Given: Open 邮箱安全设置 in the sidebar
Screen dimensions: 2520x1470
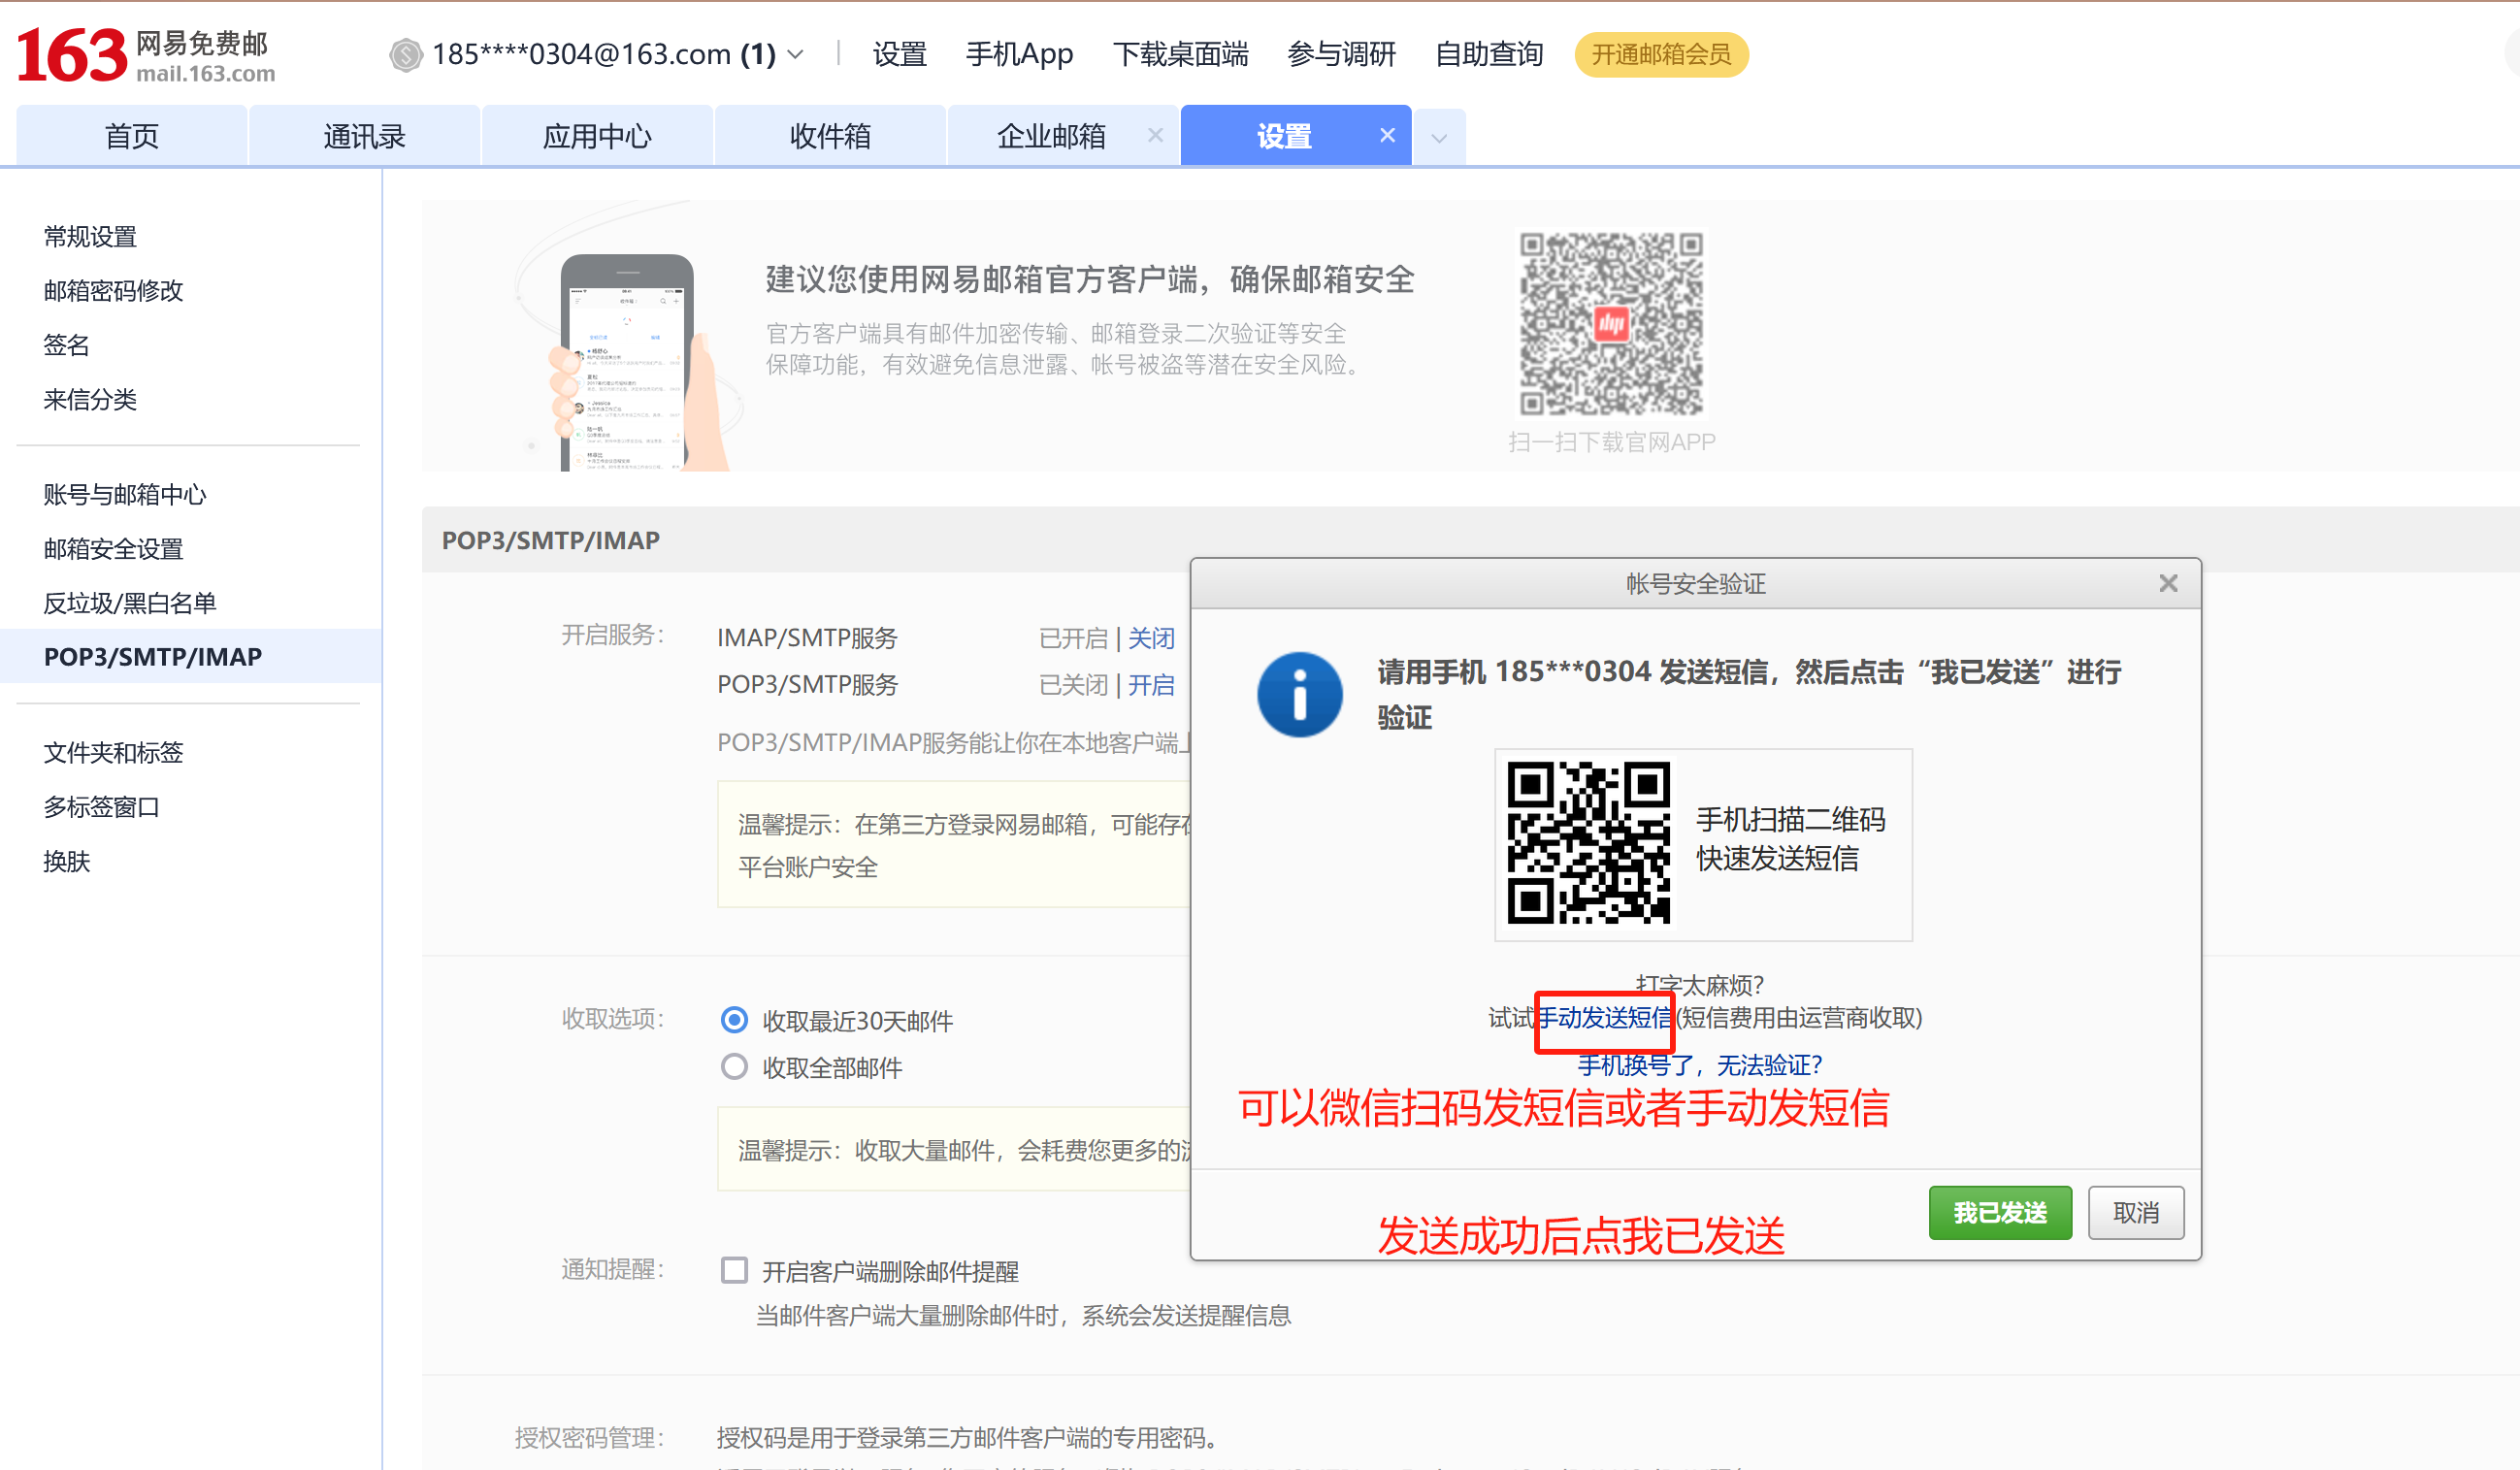Looking at the screenshot, I should (113, 549).
